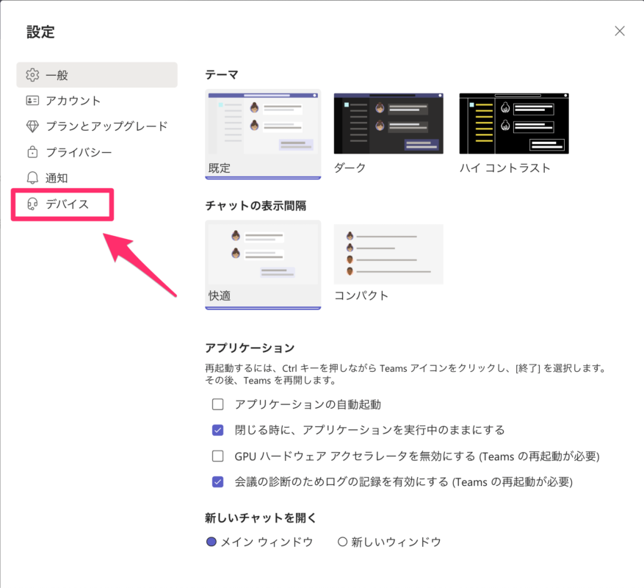Choose コンパクト chat display density
This screenshot has width=644, height=588.
coord(388,253)
